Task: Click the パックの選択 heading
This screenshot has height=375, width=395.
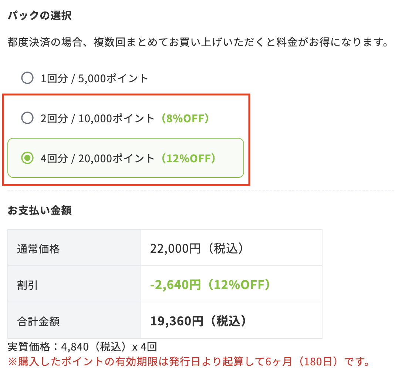Action: click(x=40, y=16)
